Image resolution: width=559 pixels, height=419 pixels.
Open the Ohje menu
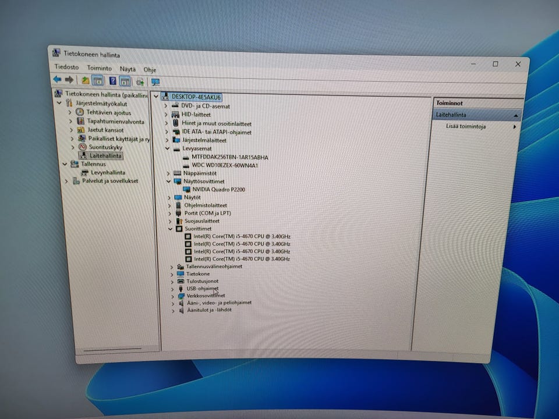[x=150, y=70]
